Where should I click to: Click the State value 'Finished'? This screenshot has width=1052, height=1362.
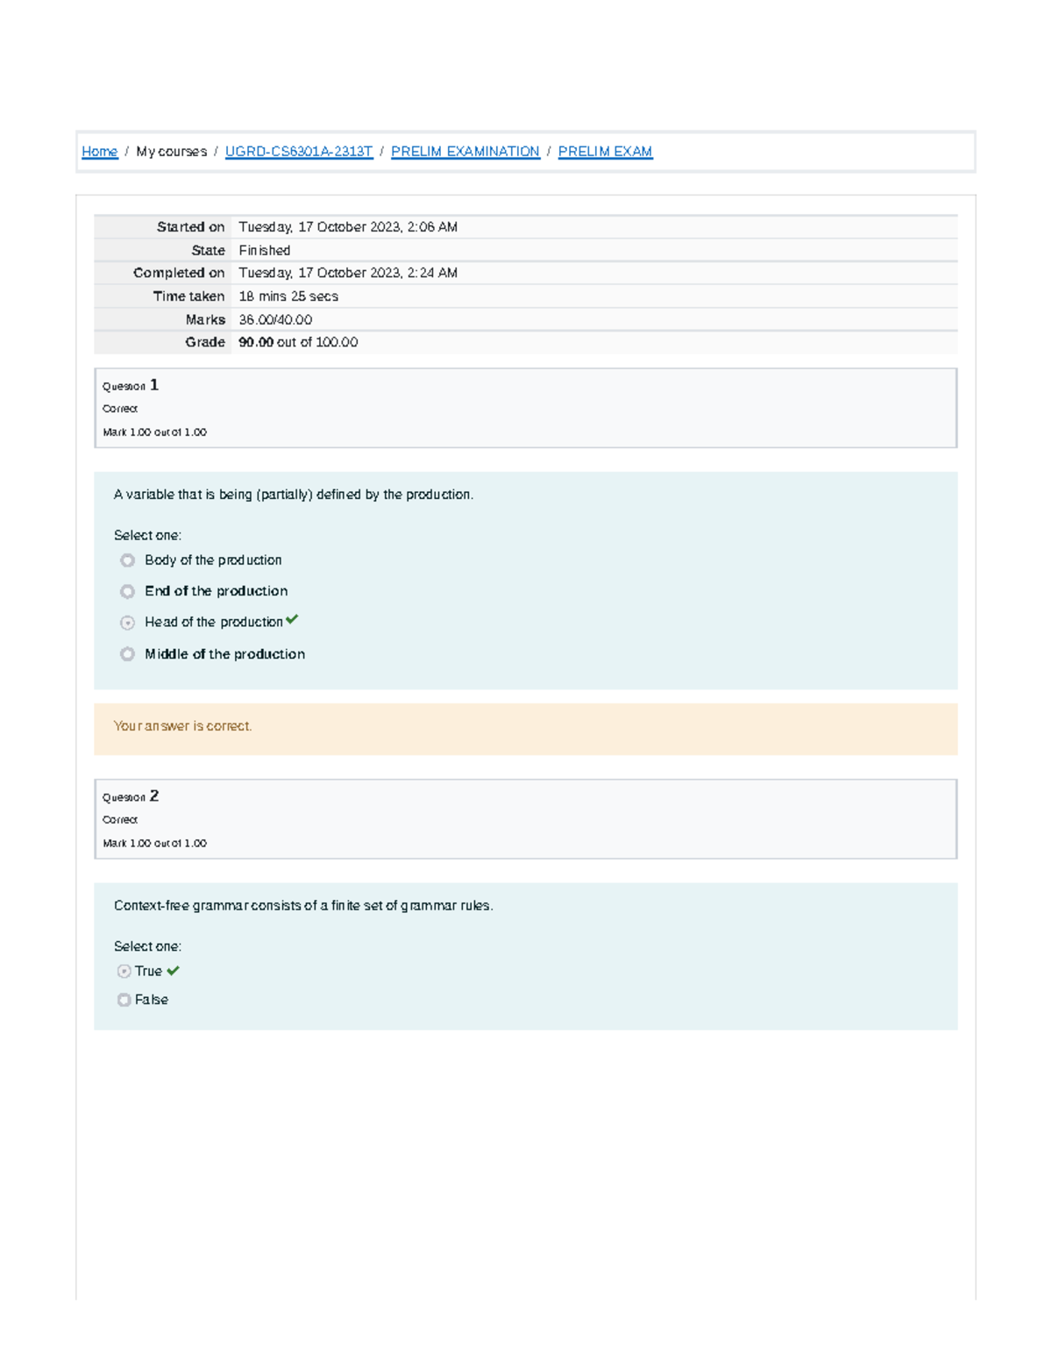click(264, 251)
